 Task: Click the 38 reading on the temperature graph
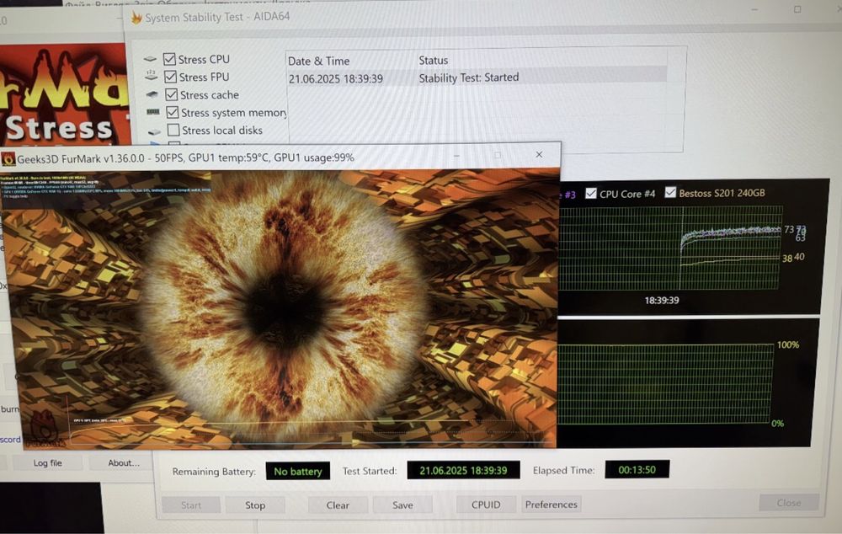787,258
